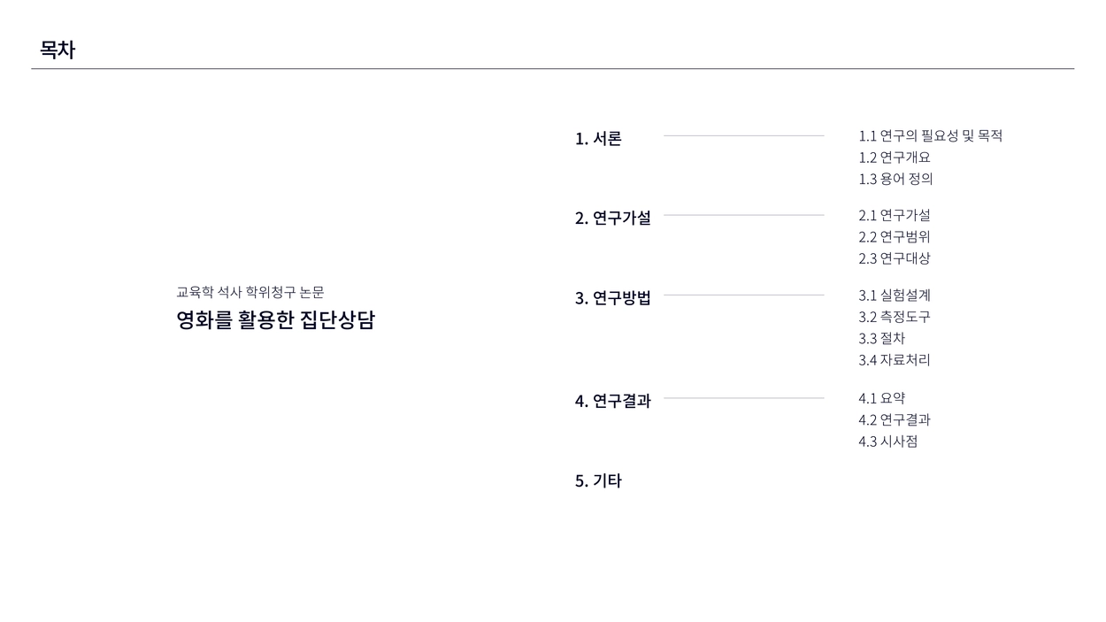This screenshot has width=1106, height=622.
Task: Open section 4.1 요약
Action: click(881, 398)
